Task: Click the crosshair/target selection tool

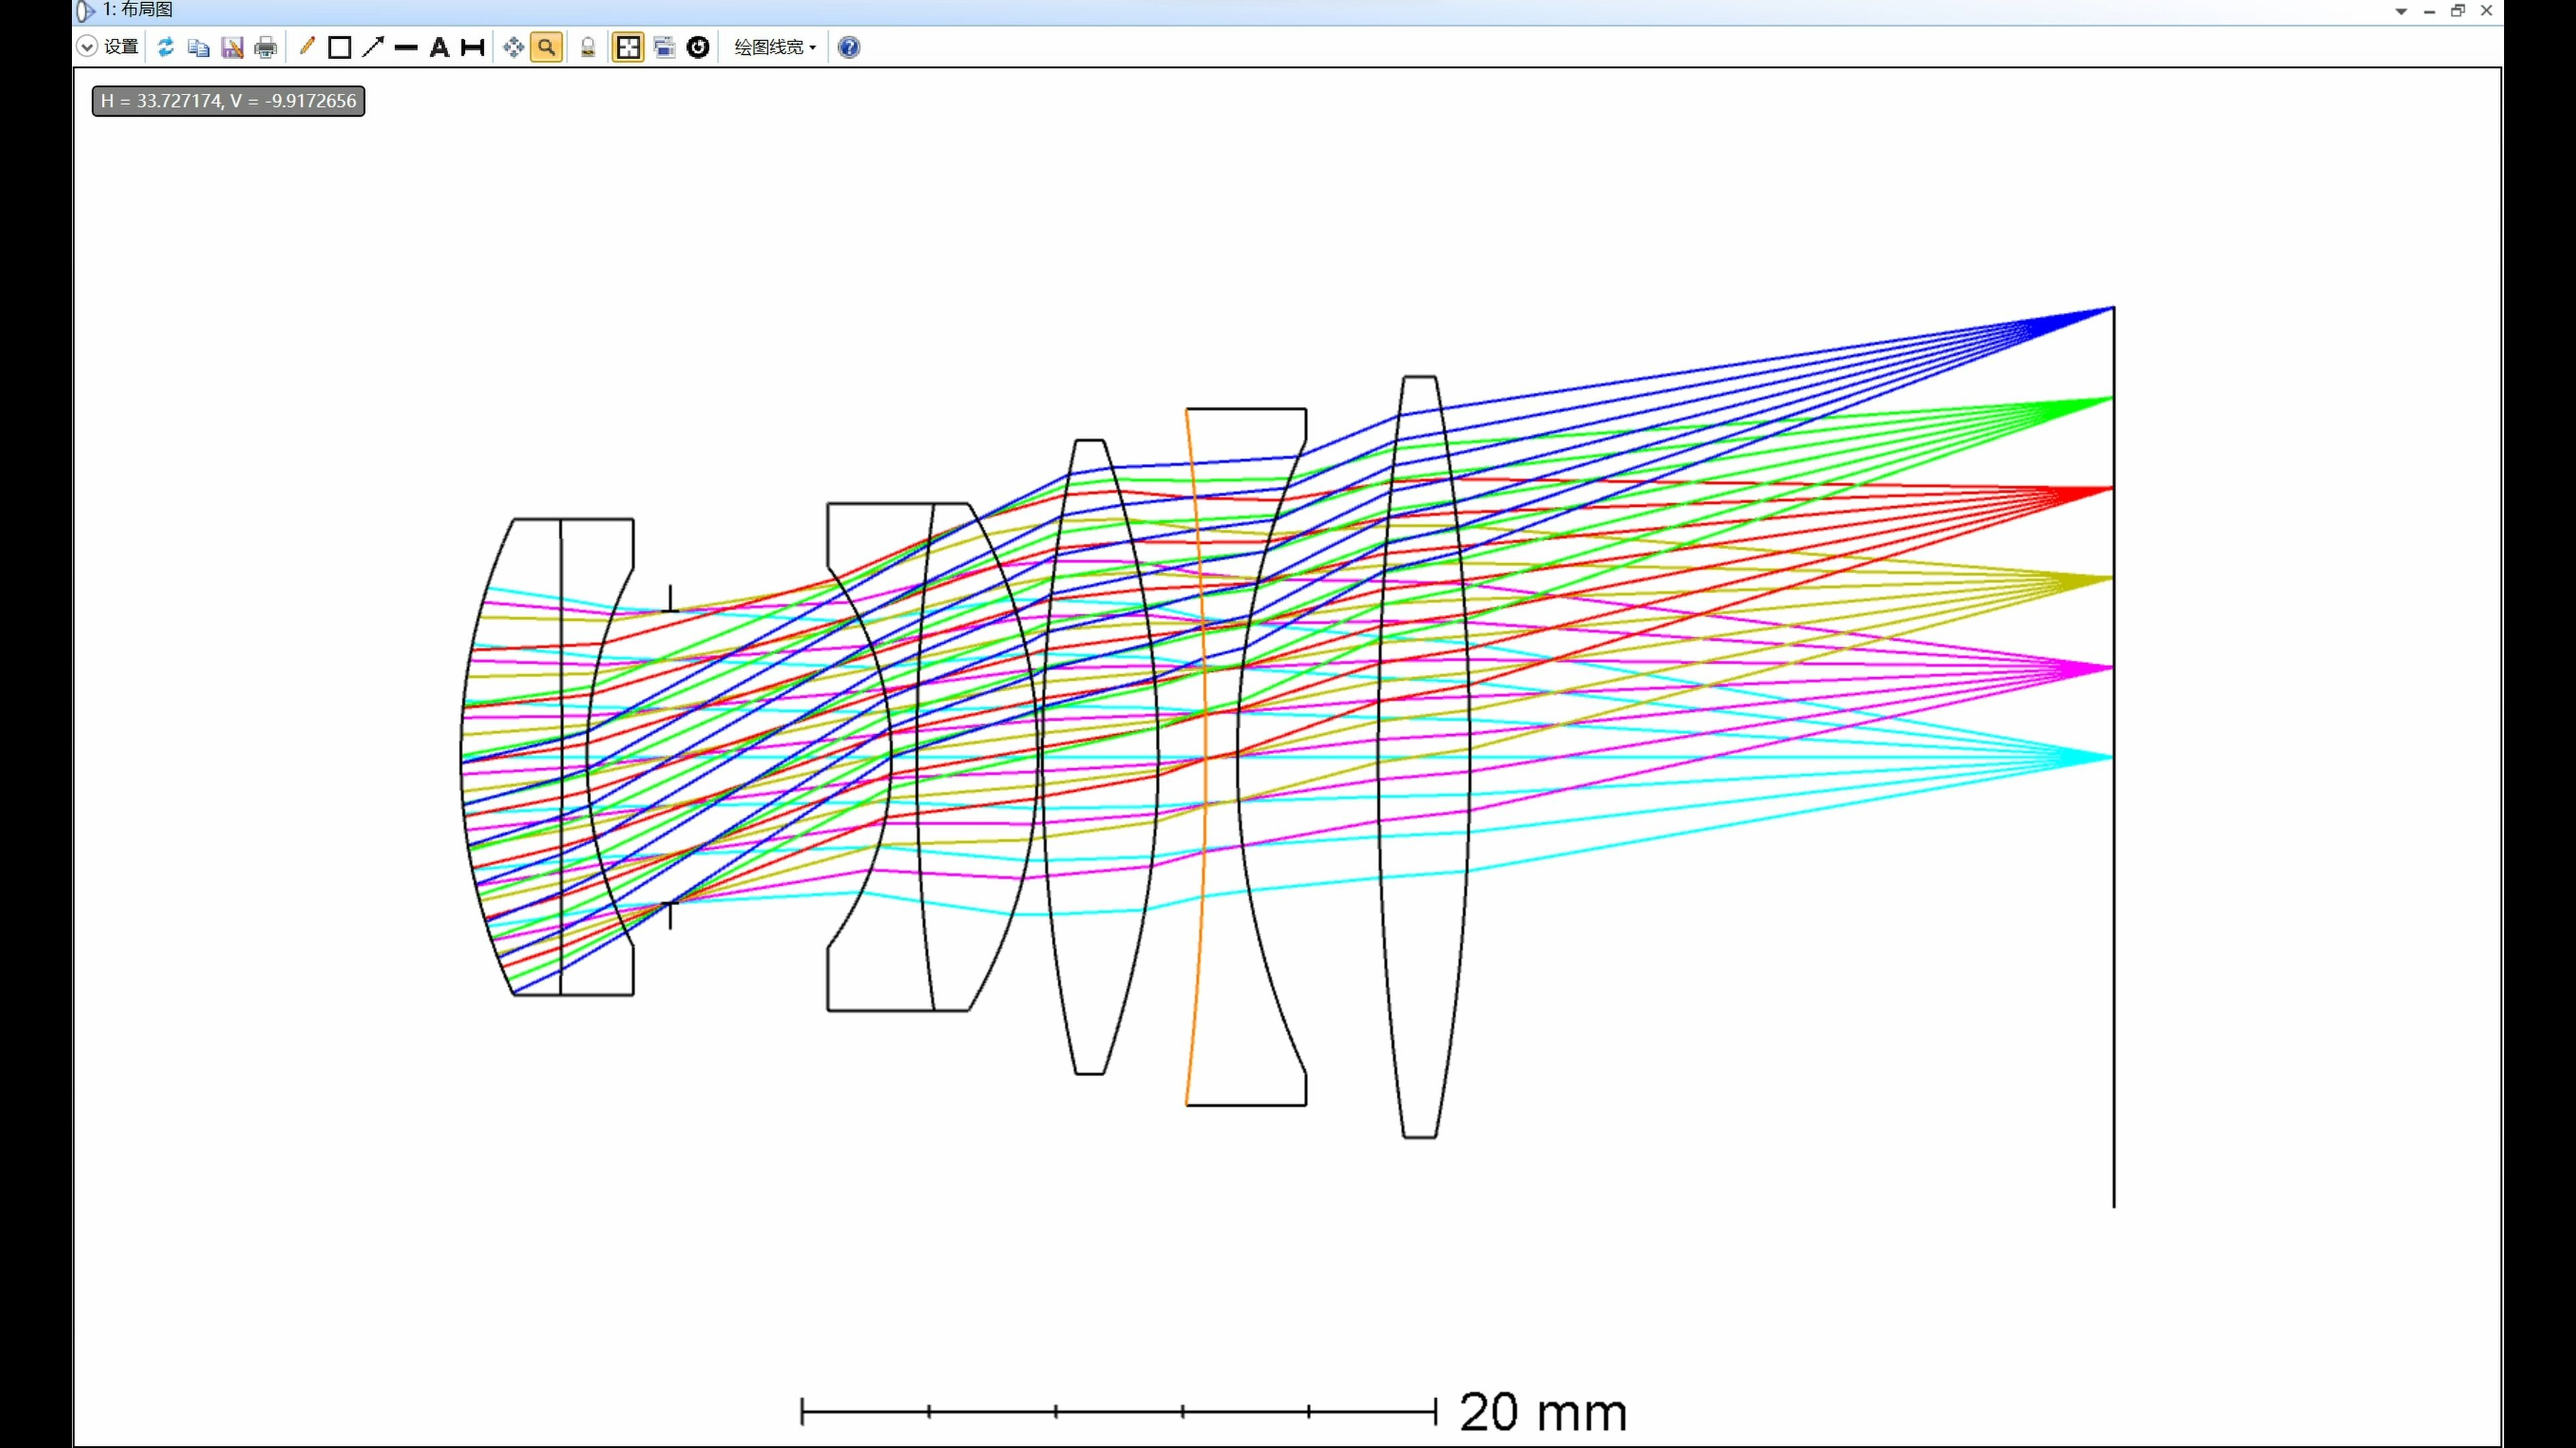Action: coord(511,46)
